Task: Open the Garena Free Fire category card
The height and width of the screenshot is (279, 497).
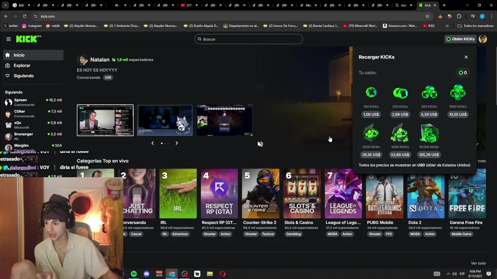Action: [467, 193]
